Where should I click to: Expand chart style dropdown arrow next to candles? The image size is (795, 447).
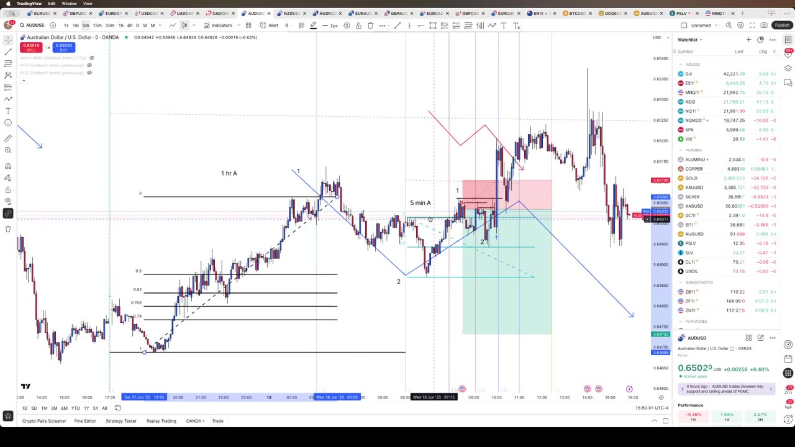tap(193, 25)
